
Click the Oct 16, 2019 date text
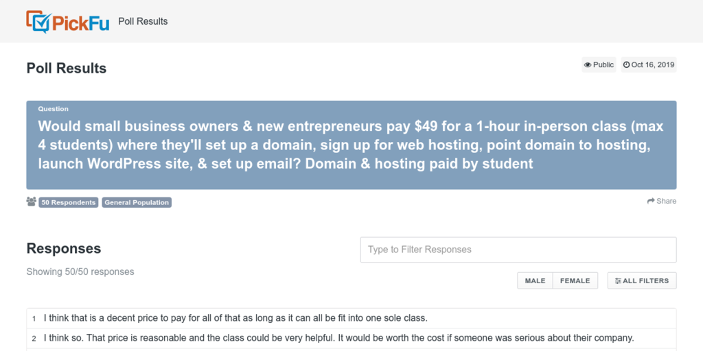pos(653,65)
